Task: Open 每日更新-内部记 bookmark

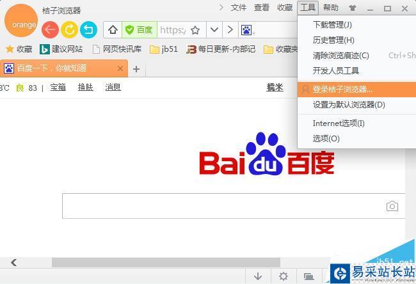Action: pyautogui.click(x=221, y=49)
